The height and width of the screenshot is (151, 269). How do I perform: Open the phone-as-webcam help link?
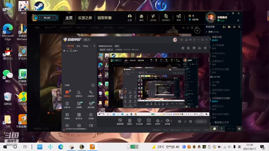tap(76, 129)
